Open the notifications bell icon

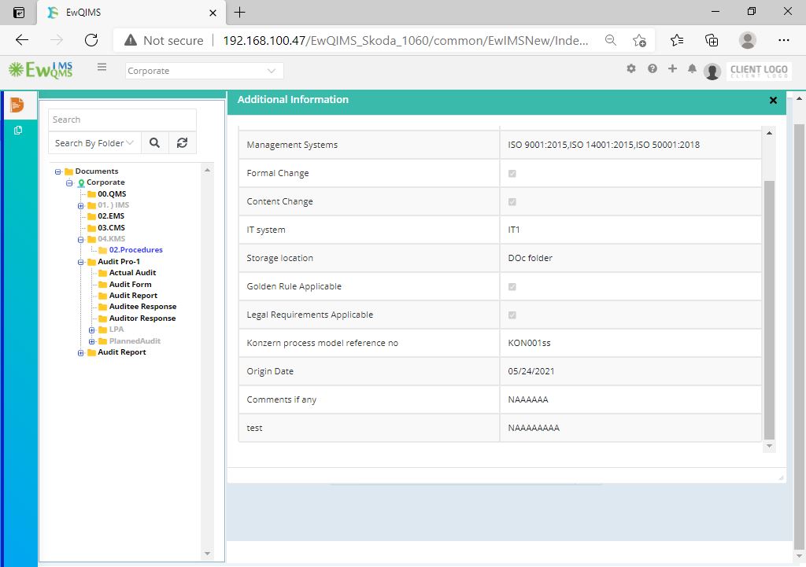pos(692,69)
